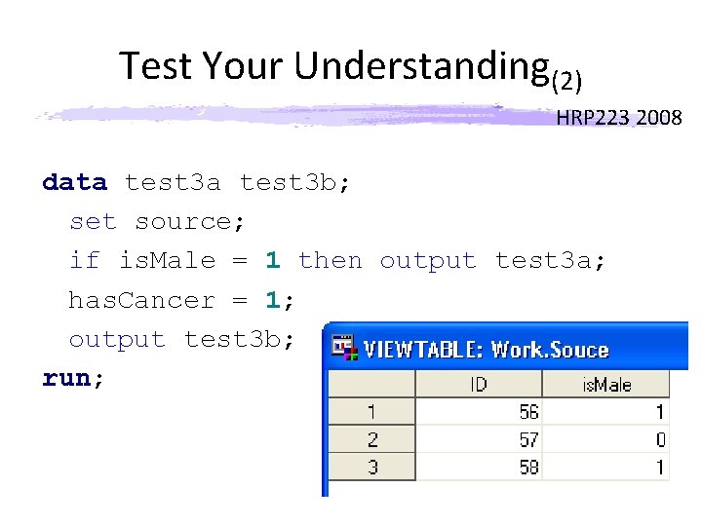Select the isMale column header
Image resolution: width=702 pixels, height=526 pixels.
606,384
